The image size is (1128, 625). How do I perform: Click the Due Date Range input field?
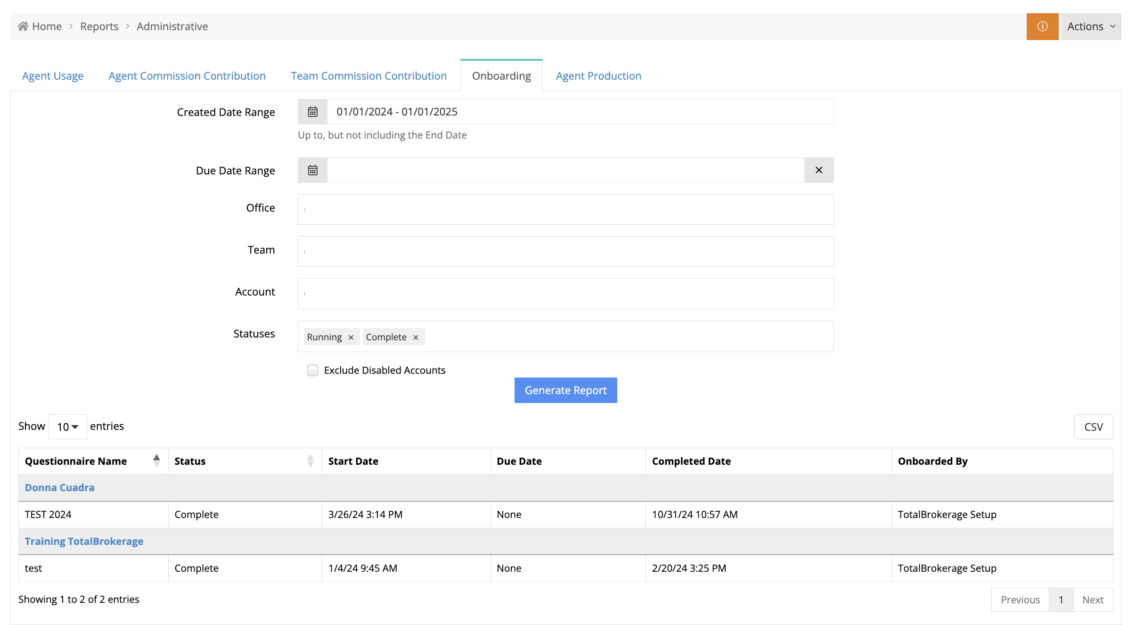pyautogui.click(x=565, y=170)
